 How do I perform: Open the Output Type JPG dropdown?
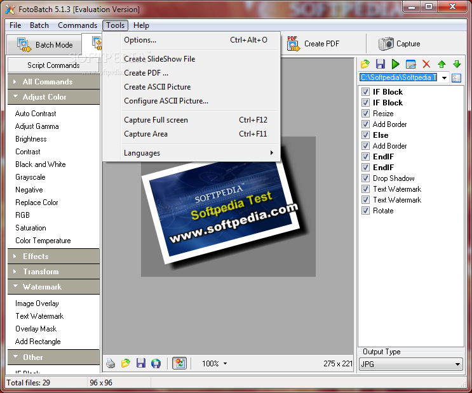[411, 364]
